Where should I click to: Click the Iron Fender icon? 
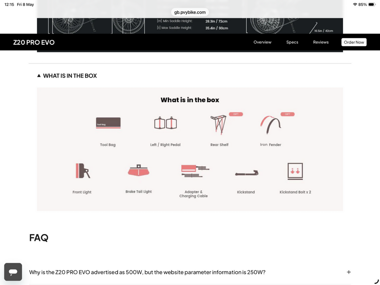click(x=271, y=125)
